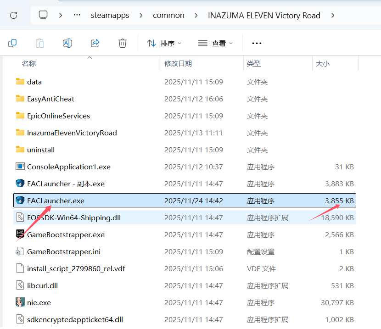Click the share icon in toolbar
This screenshot has height=329, width=381.
(x=95, y=43)
